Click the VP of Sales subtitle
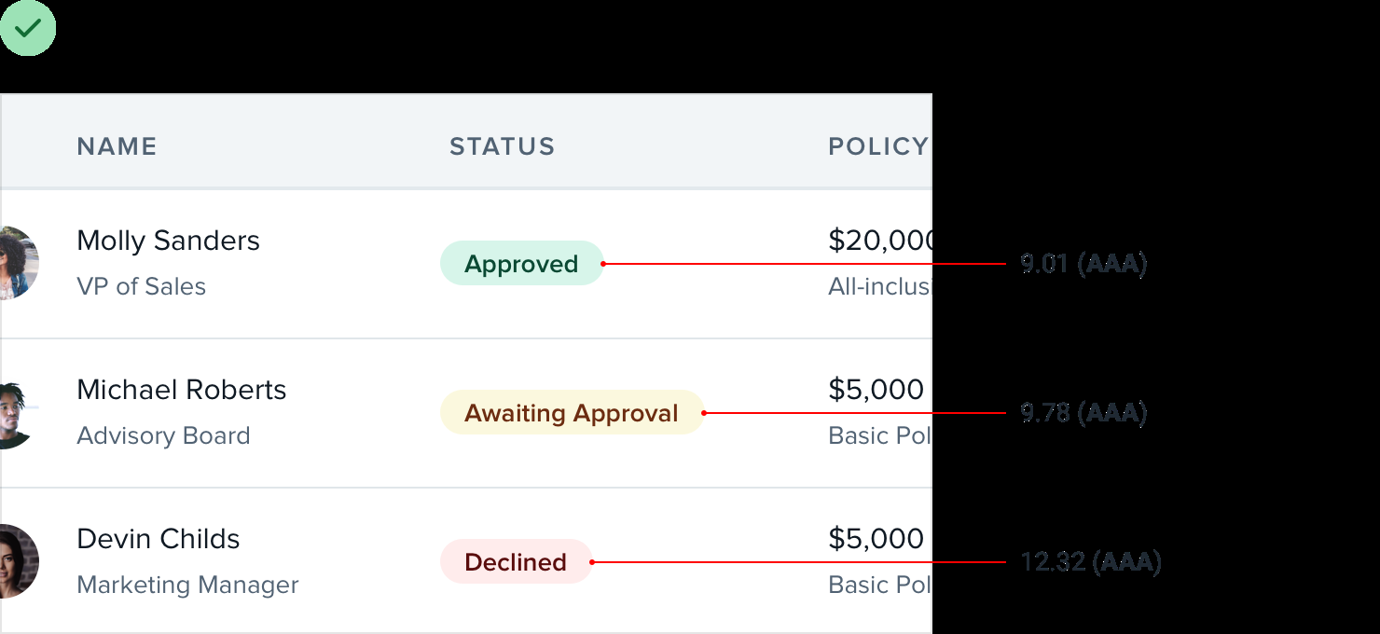 [x=141, y=286]
